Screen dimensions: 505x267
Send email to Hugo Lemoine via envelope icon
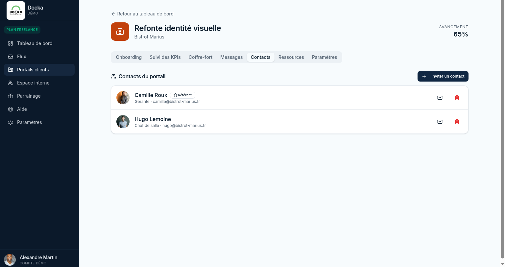point(440,122)
